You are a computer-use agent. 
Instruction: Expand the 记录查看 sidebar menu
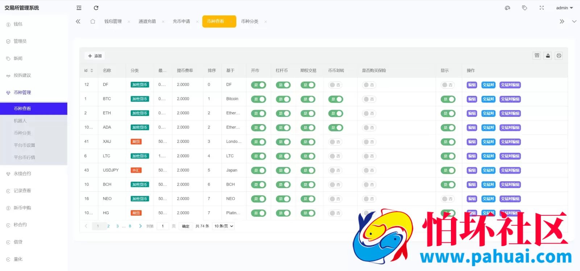pyautogui.click(x=34, y=191)
